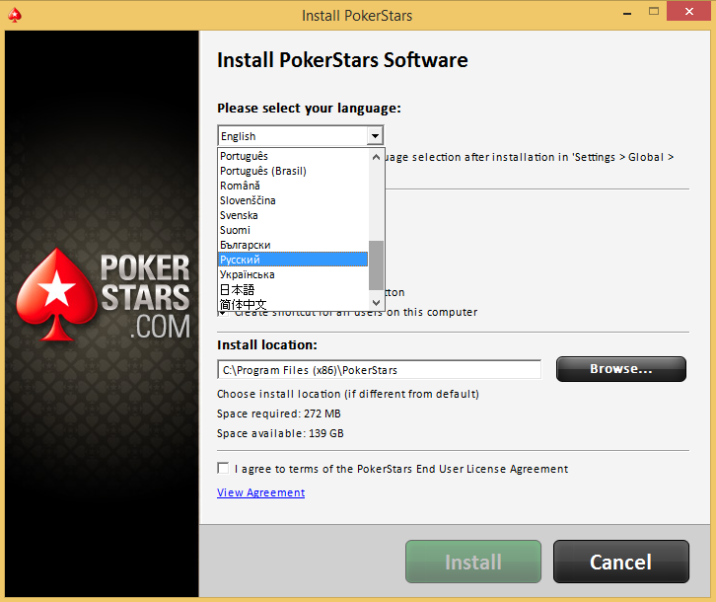Select Русский from the language list
Viewport: 716px width, 602px height.
[x=292, y=260]
